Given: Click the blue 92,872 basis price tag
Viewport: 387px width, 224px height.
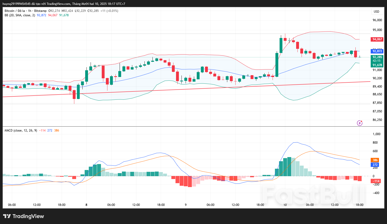Looking at the screenshot, I should pyautogui.click(x=377, y=51).
